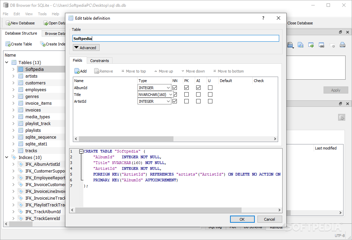Click the Table name input field
Image resolution: width=352 pixels, height=240 pixels.
tap(176, 38)
